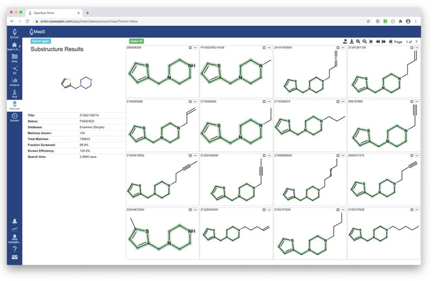Open options menu for Z89197885 card
The image size is (434, 281).
click(x=417, y=102)
